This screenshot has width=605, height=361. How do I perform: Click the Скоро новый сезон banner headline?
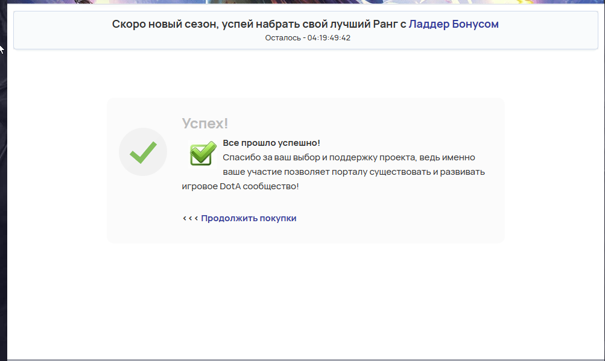(259, 24)
